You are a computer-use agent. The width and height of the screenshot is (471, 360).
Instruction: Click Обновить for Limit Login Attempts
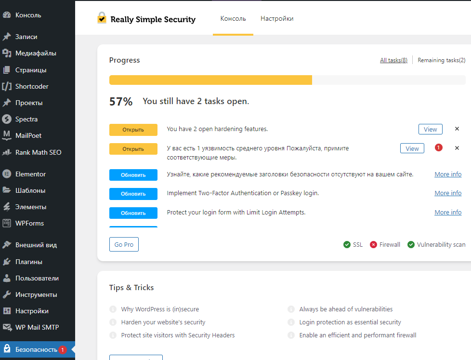pos(133,213)
